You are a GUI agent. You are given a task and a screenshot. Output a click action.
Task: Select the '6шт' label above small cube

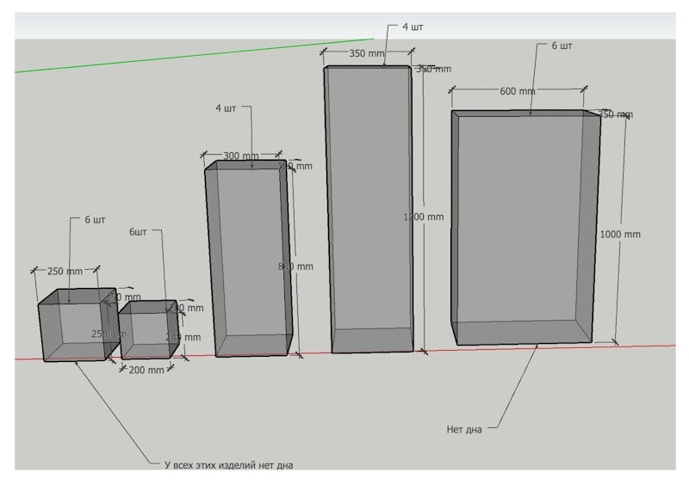pyautogui.click(x=139, y=232)
